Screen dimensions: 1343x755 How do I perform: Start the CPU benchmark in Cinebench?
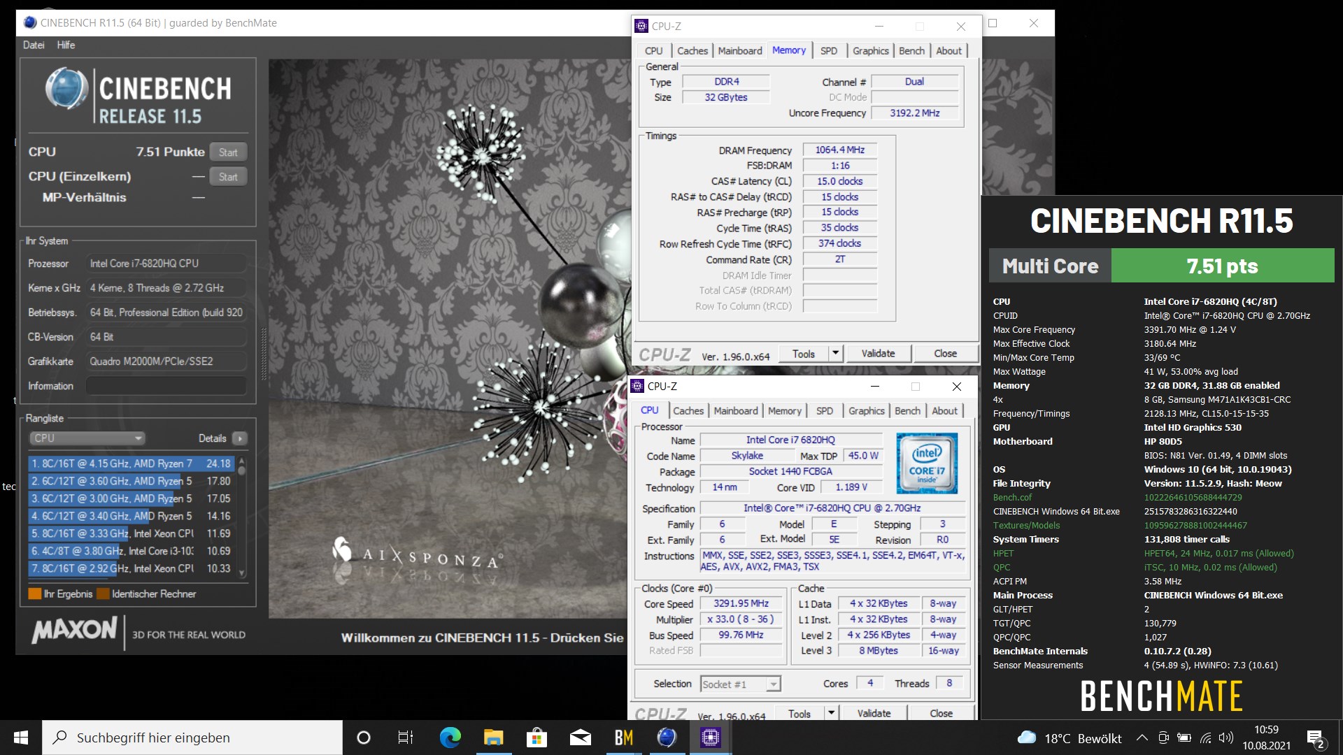point(228,152)
